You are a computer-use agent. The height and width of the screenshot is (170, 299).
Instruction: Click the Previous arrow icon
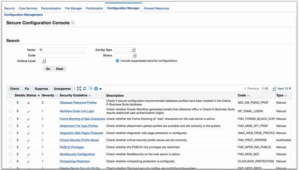pos(245,88)
